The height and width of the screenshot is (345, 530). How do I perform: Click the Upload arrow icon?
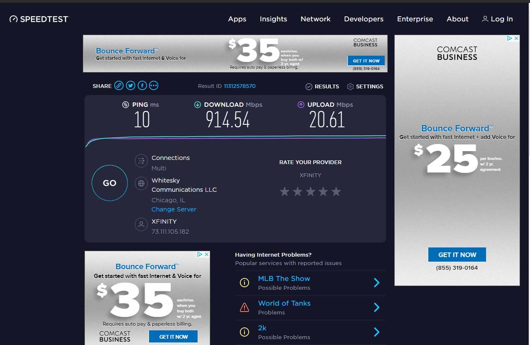pos(301,105)
